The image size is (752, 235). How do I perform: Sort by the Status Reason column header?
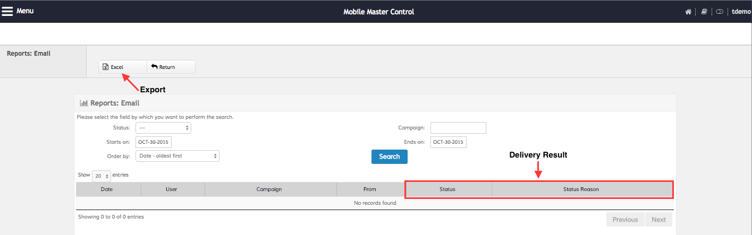point(581,189)
